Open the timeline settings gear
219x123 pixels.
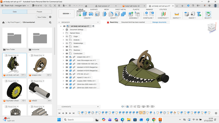[216, 113]
